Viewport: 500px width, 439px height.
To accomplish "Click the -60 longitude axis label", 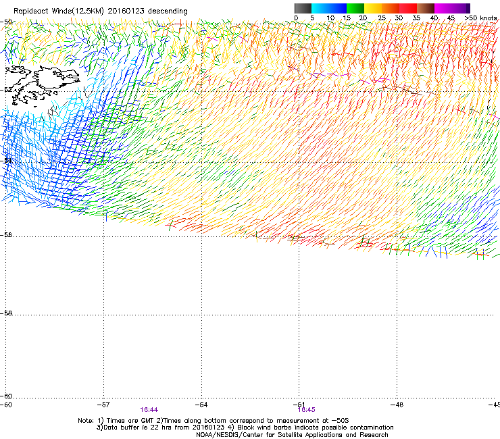I will pos(6,405).
